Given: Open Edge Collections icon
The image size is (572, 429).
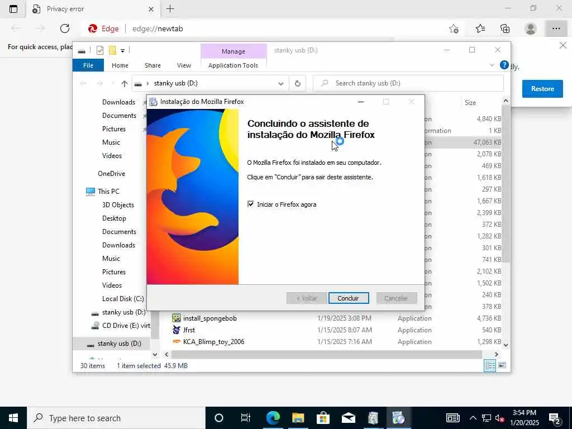Looking at the screenshot, I should click(x=505, y=28).
